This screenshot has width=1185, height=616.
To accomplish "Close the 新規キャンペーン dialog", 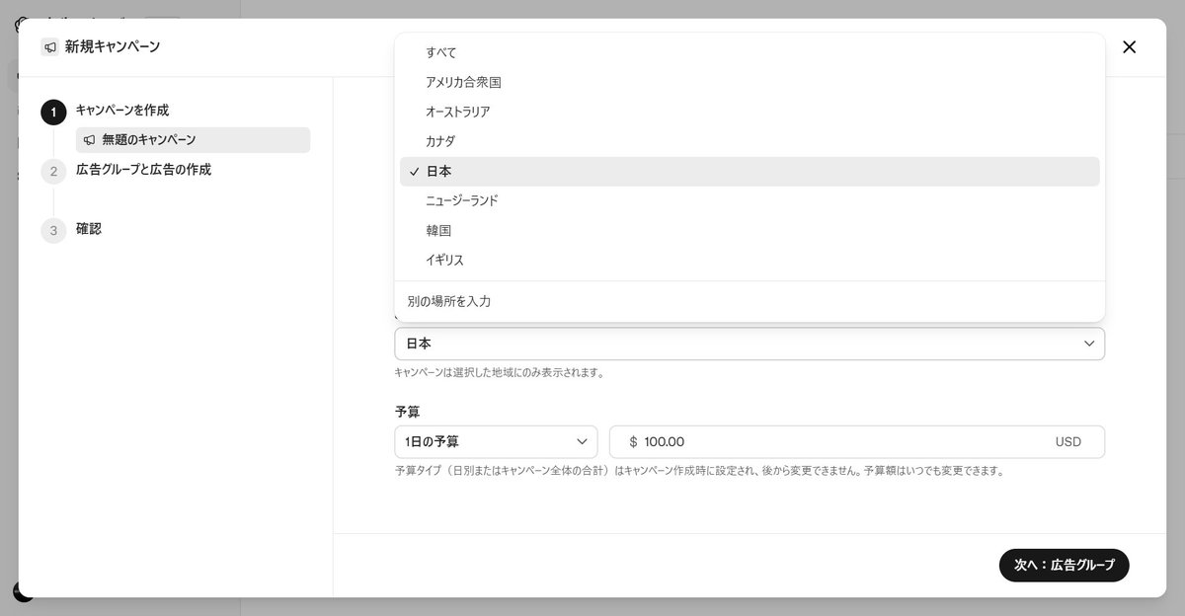I will coord(1130,46).
